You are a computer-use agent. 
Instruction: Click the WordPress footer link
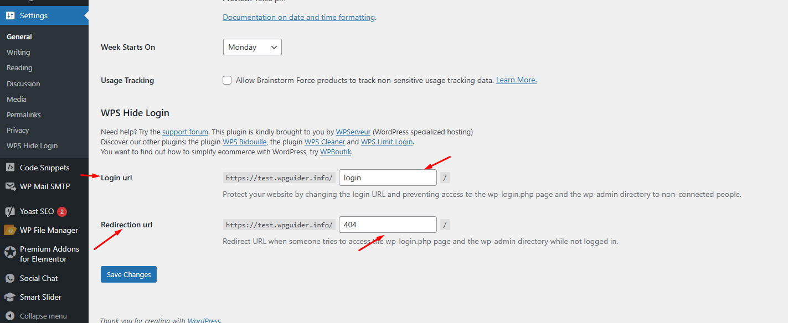pyautogui.click(x=203, y=320)
